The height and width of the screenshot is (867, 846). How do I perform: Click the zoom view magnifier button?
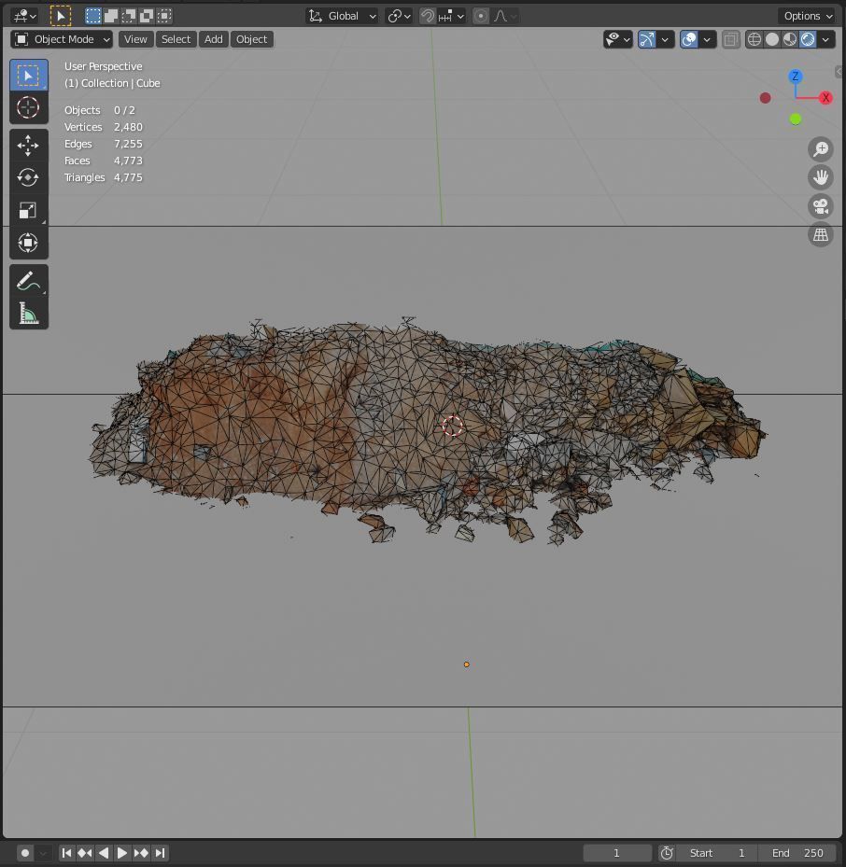(x=821, y=148)
